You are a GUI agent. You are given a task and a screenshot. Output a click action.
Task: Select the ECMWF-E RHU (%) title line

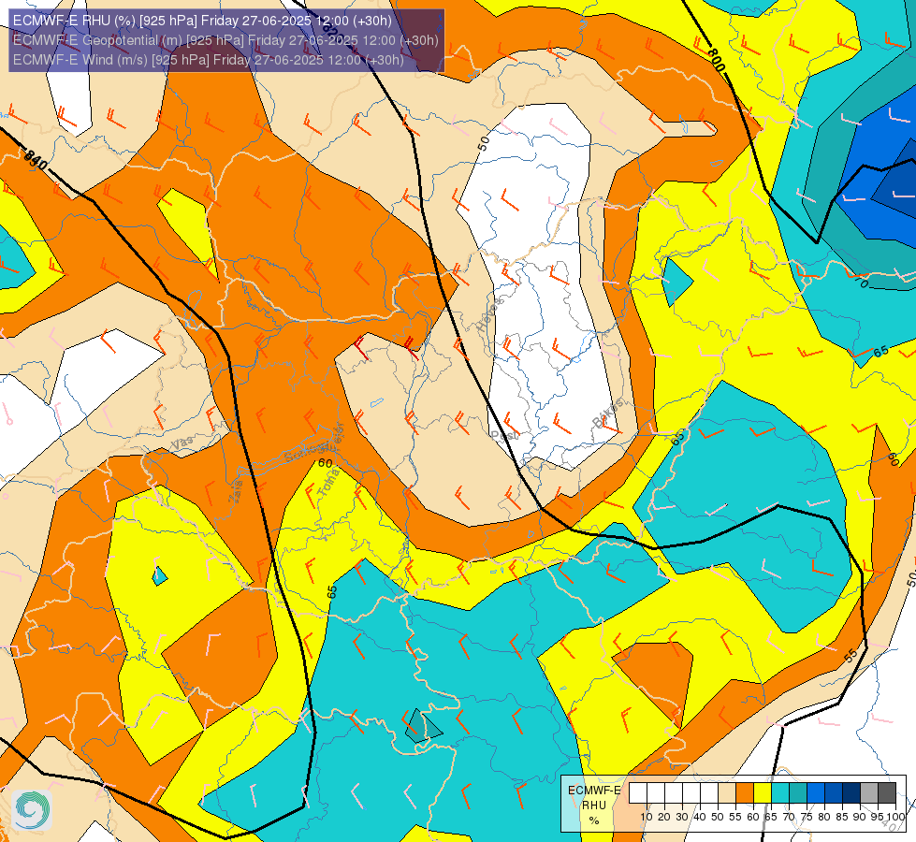202,21
